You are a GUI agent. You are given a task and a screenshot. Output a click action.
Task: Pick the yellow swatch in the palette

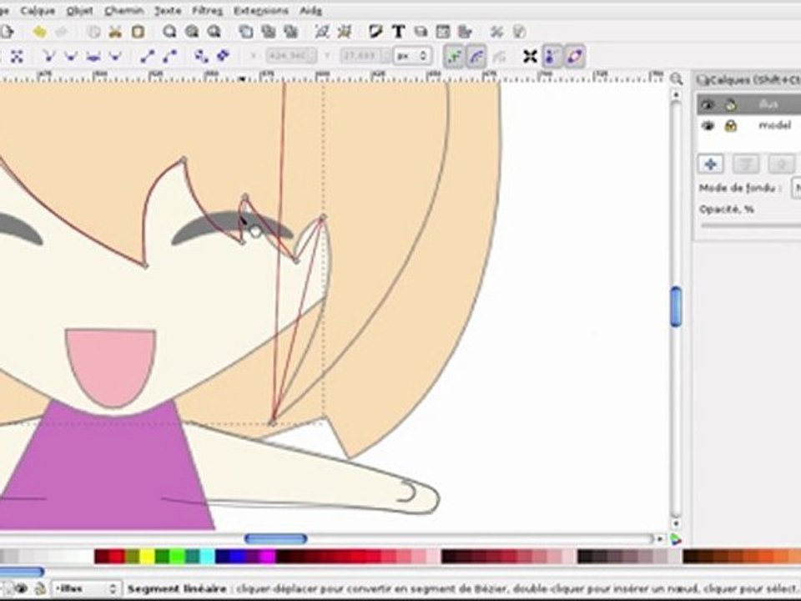point(147,557)
